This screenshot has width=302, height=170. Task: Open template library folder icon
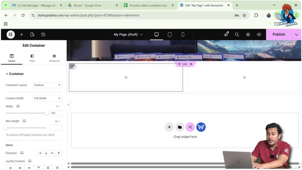(180, 127)
